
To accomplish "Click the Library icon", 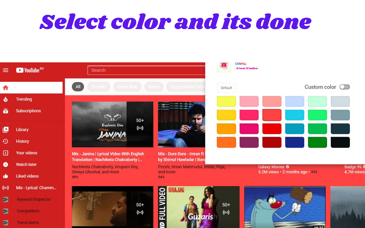I will (6, 130).
